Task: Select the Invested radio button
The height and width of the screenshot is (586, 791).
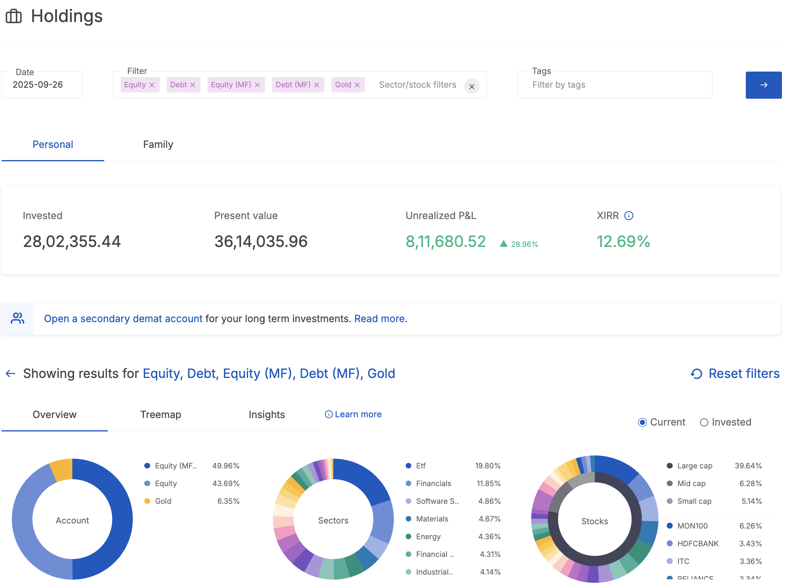Action: tap(704, 422)
